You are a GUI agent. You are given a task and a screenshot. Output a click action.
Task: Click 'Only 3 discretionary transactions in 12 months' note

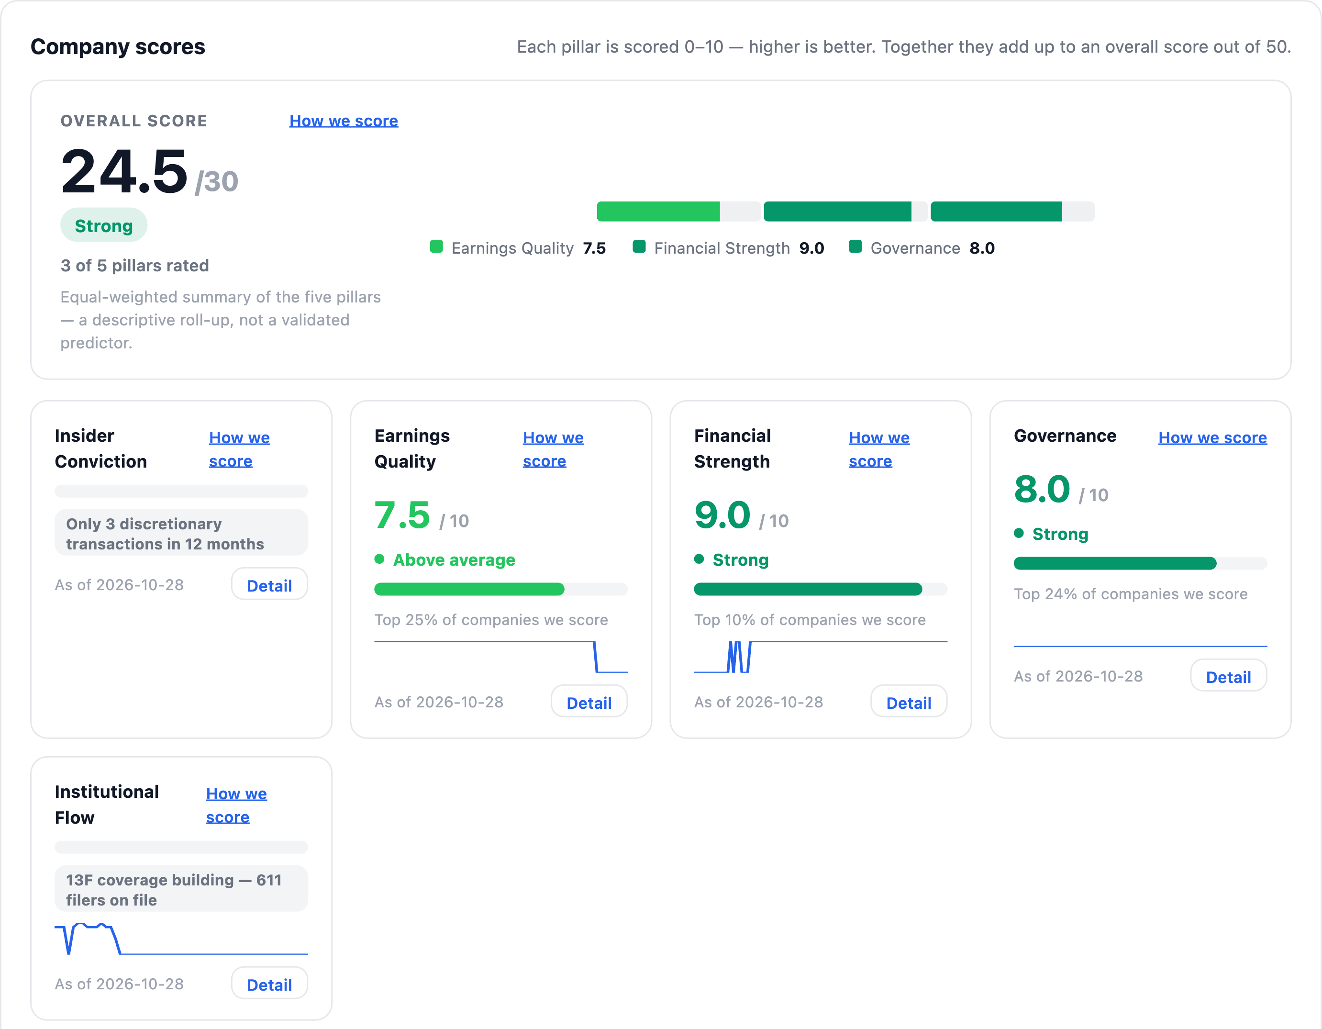pos(181,533)
